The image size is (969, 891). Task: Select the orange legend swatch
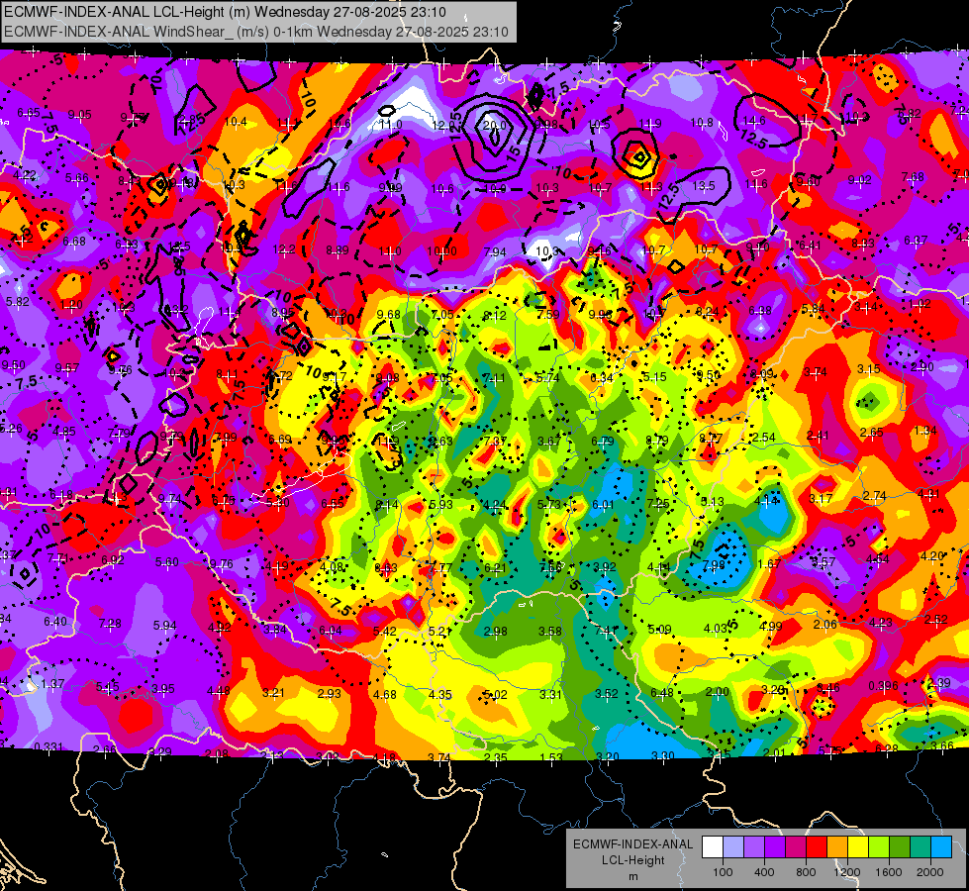[837, 847]
